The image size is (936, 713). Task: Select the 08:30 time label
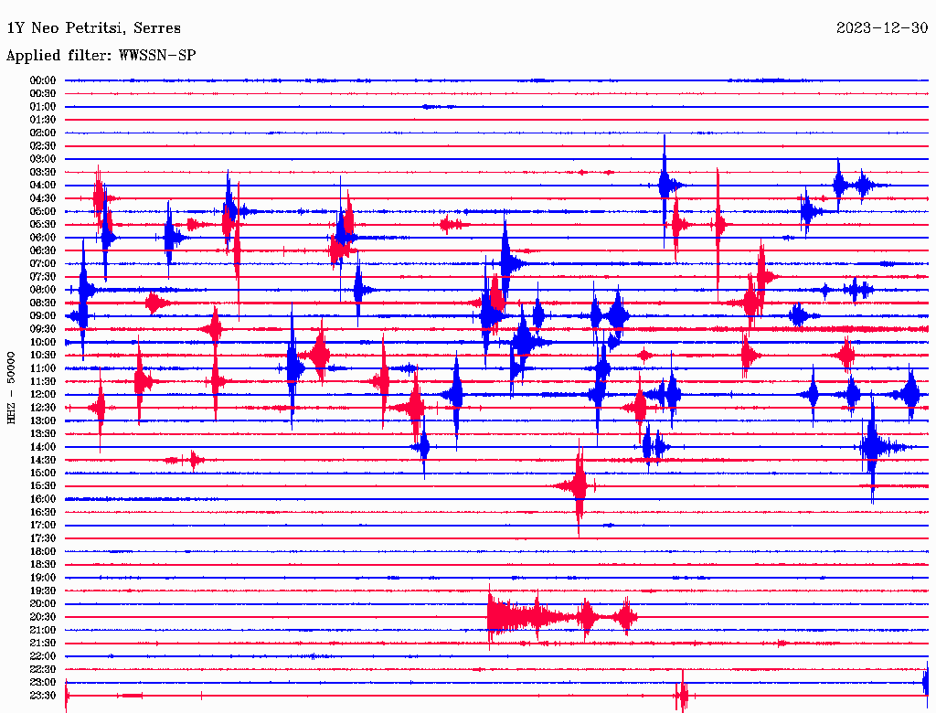point(43,303)
